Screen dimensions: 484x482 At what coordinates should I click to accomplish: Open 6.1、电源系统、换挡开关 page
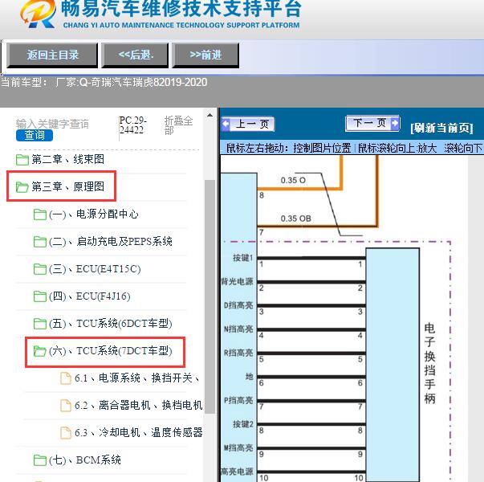click(x=137, y=378)
